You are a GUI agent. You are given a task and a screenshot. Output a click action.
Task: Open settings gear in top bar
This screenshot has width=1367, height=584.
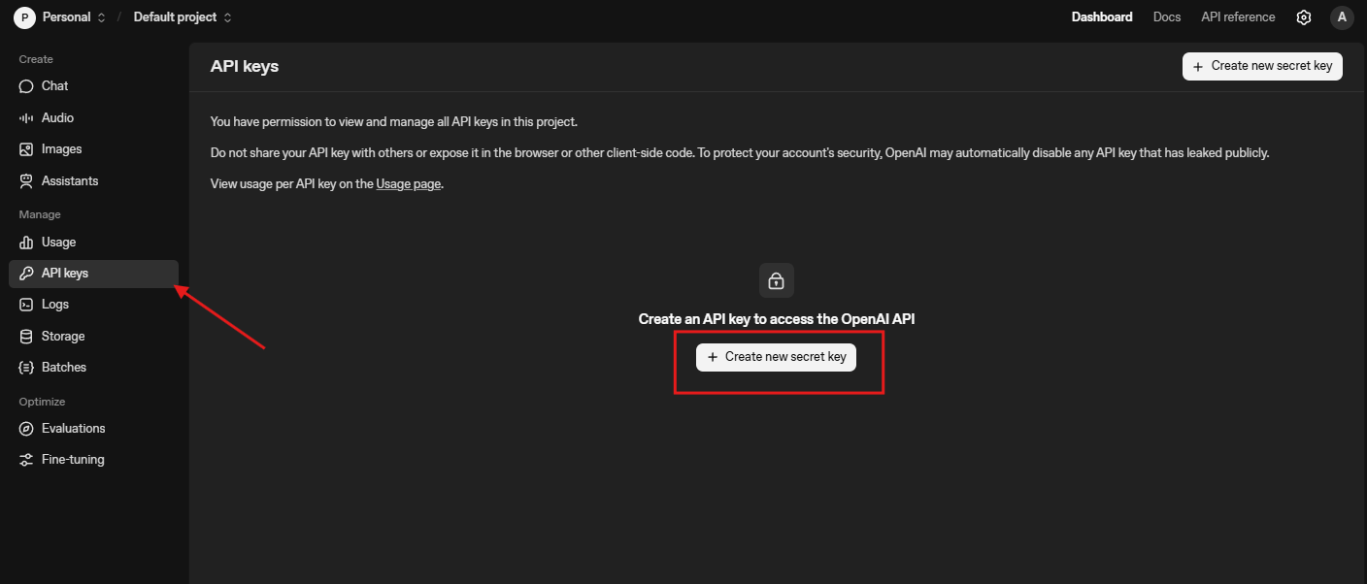[1304, 17]
